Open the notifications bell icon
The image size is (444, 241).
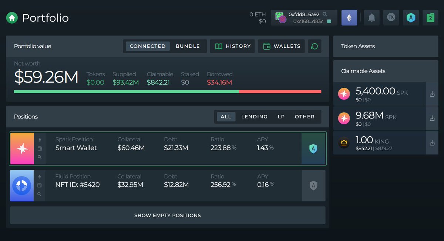tap(371, 17)
